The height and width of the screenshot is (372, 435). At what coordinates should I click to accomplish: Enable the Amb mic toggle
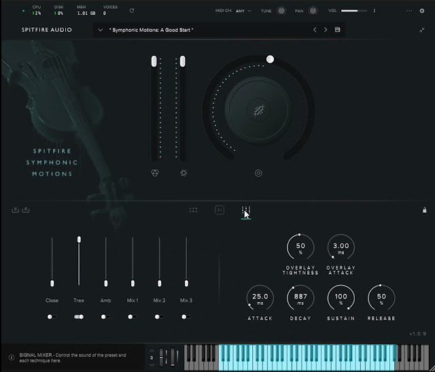tap(105, 317)
